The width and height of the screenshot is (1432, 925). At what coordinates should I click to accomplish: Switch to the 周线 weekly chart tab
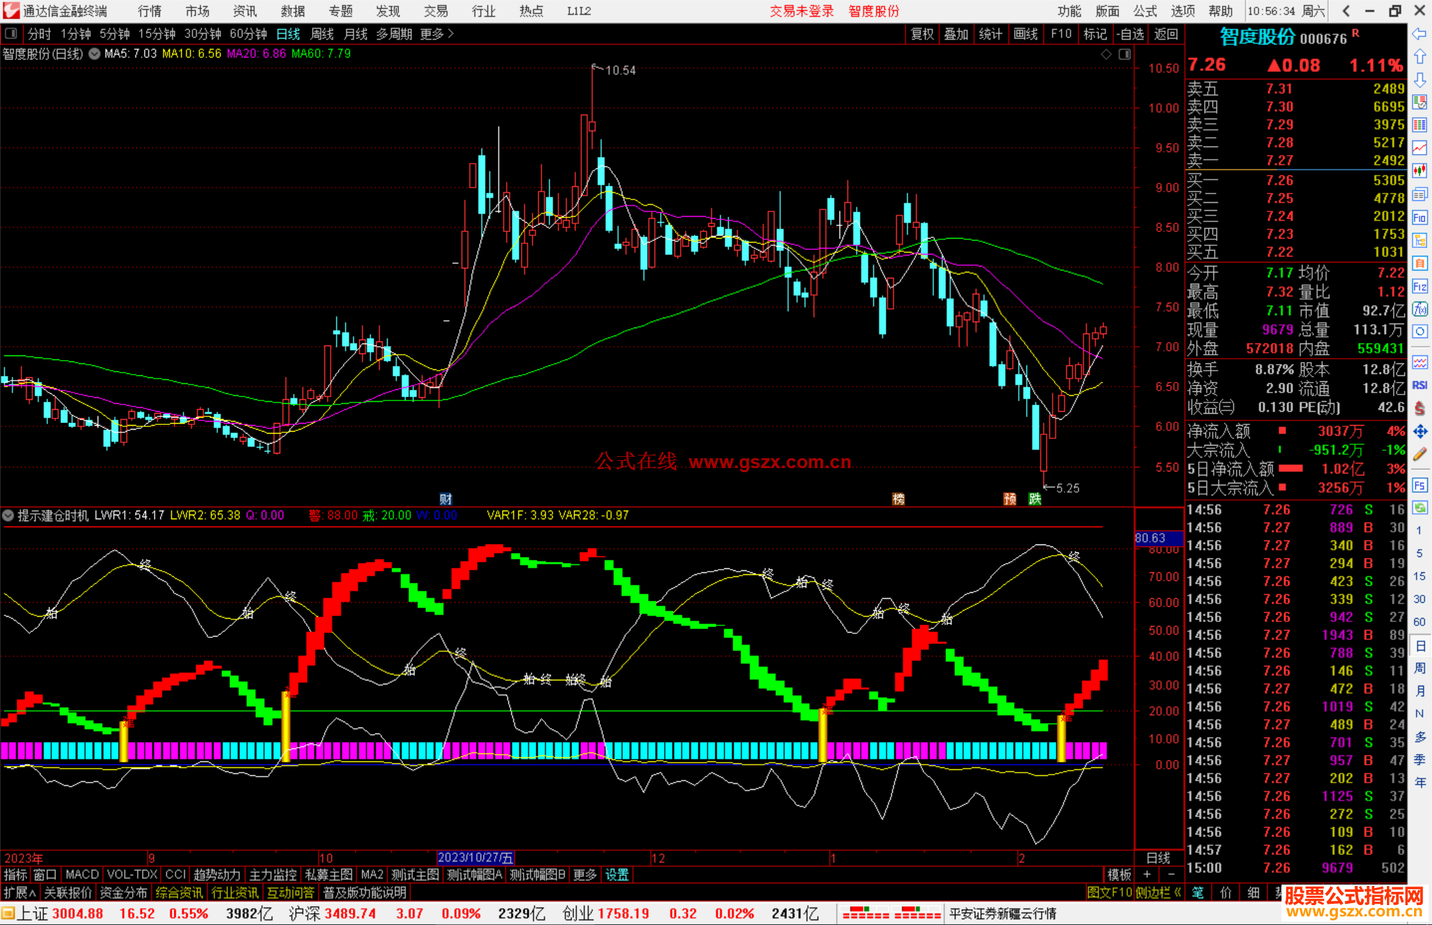coord(322,34)
